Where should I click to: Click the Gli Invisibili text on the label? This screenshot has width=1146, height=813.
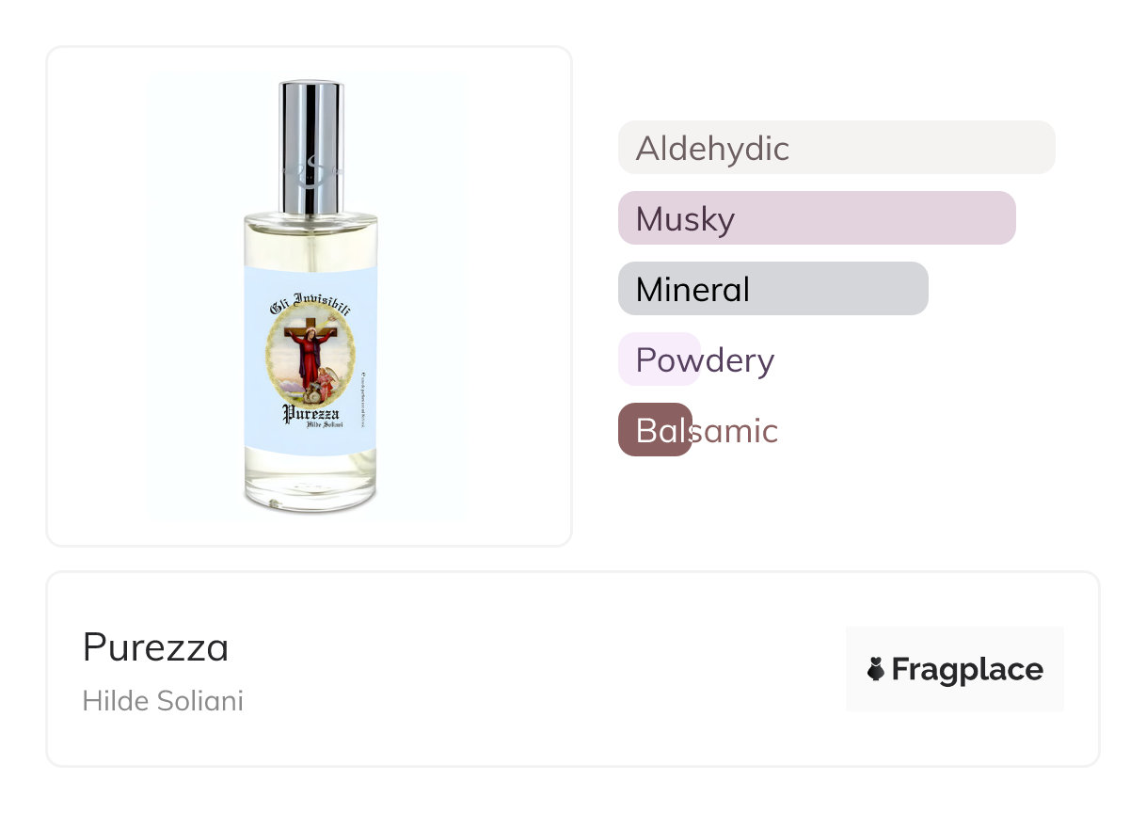(310, 303)
